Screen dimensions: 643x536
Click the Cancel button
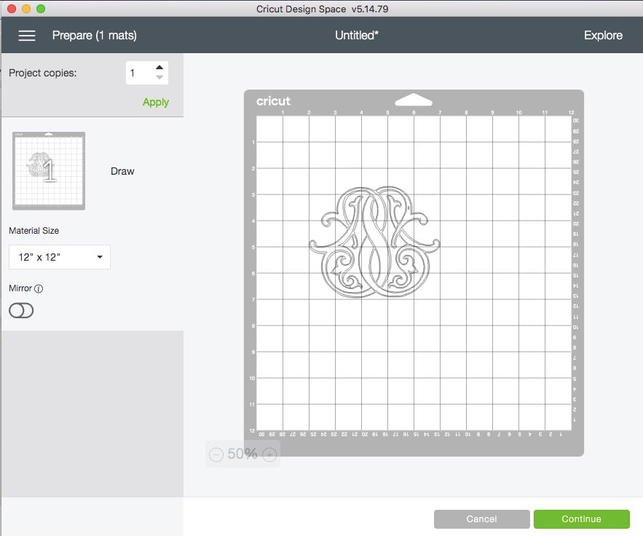(x=481, y=519)
